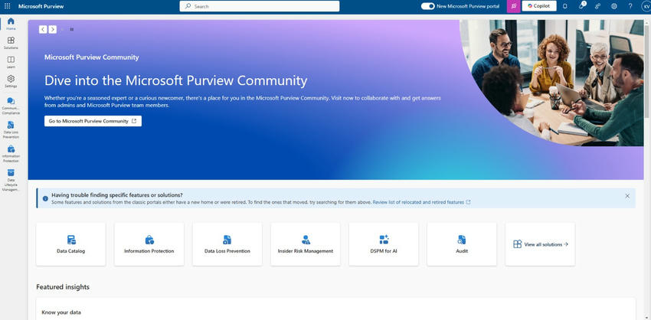Dismiss the trouble finding features notice

point(627,196)
